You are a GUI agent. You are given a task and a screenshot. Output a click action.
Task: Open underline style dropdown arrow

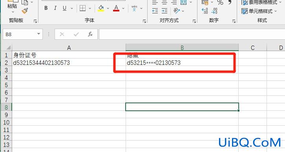72,8
